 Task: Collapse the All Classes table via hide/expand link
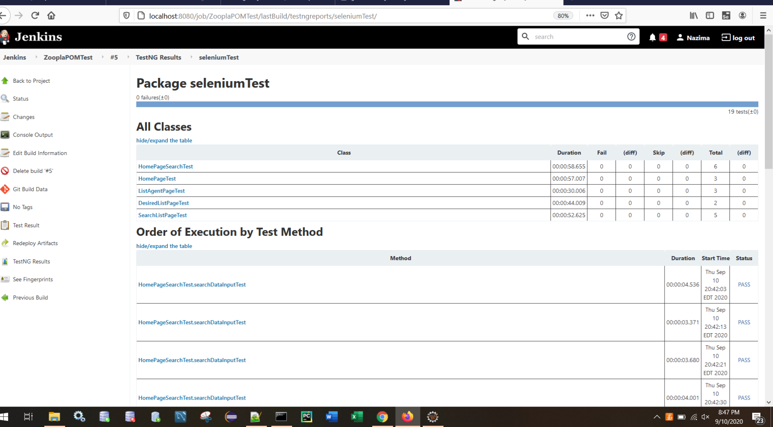tap(164, 140)
